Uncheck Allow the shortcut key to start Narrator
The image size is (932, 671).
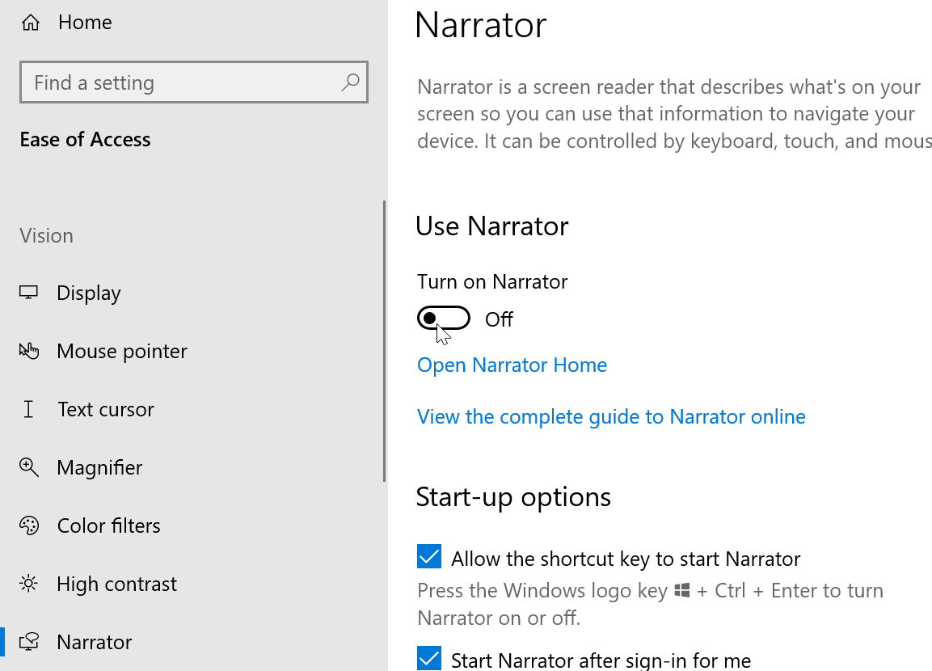[429, 557]
